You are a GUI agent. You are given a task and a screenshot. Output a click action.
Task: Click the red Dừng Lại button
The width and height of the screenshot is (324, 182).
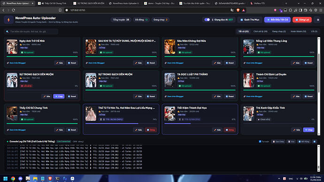302,20
